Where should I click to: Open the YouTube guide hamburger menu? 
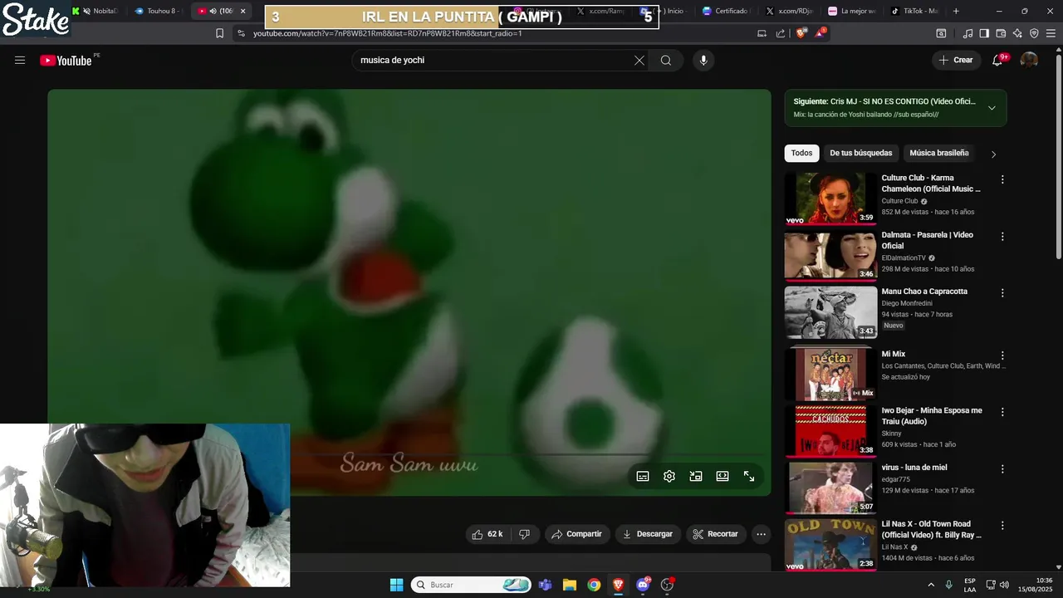coord(20,61)
